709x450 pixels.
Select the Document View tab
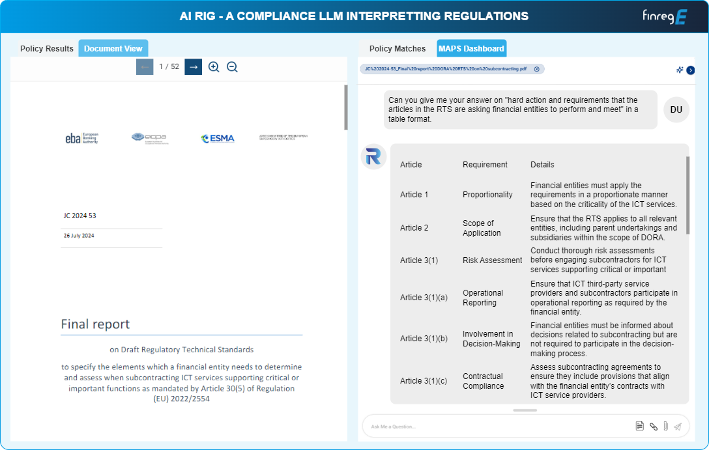click(x=113, y=48)
